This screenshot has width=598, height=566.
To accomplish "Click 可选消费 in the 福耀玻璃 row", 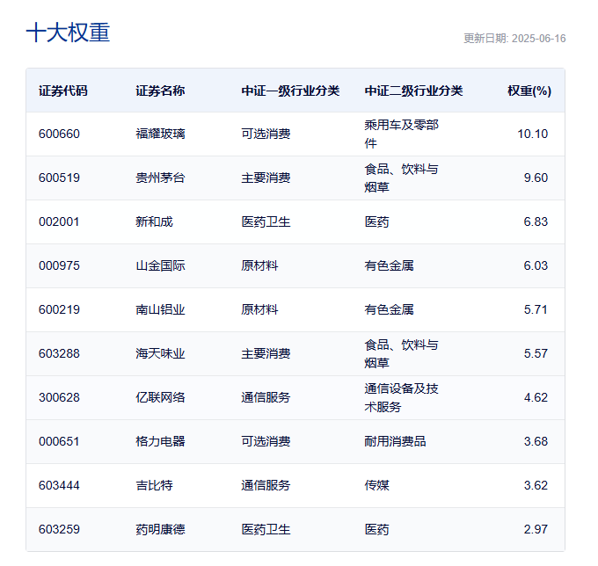I will click(266, 134).
